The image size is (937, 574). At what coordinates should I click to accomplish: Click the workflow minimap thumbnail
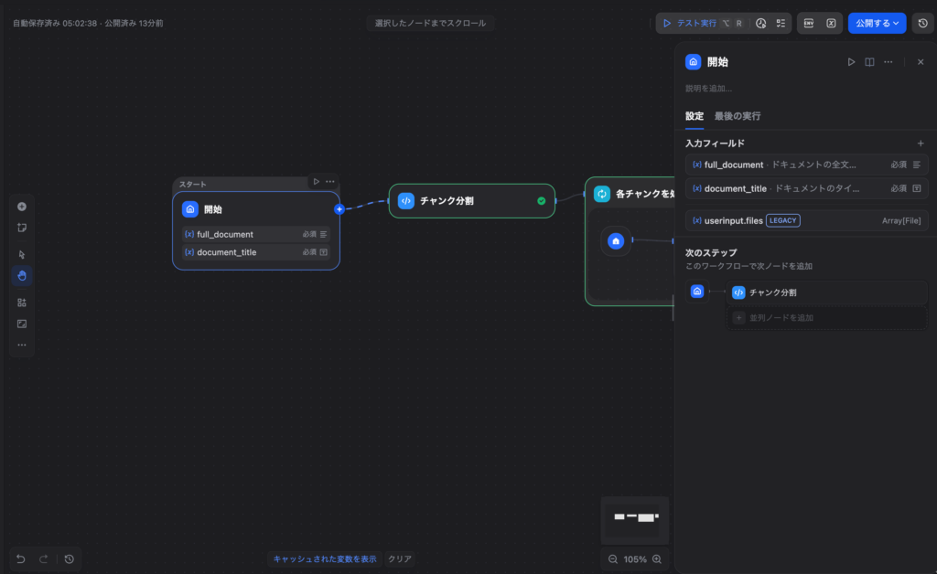[x=635, y=517]
